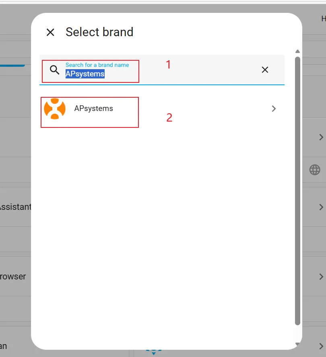The image size is (326, 357).
Task: Close the Select brand dialog
Action: pos(50,32)
